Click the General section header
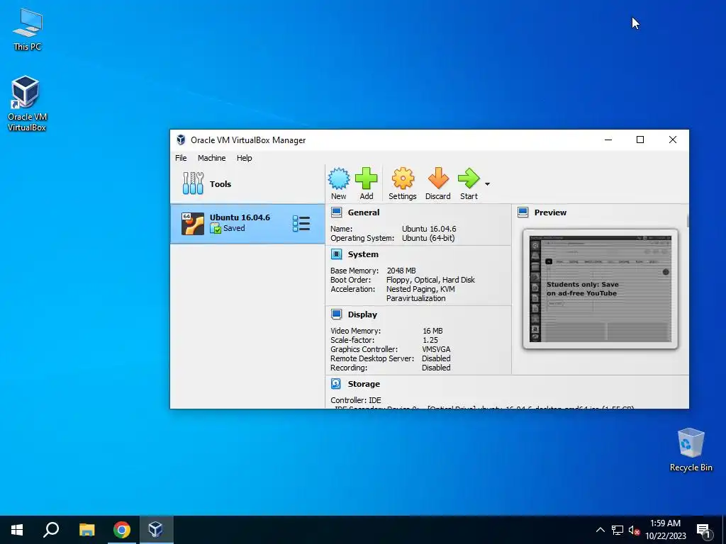 364,212
